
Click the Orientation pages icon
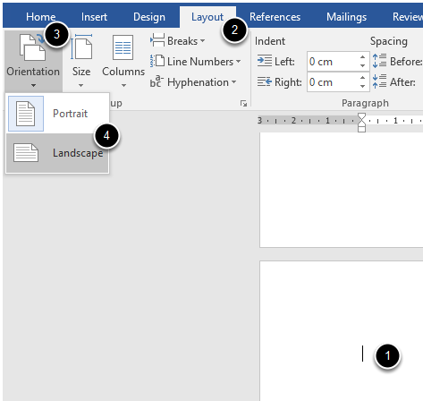tap(32, 47)
